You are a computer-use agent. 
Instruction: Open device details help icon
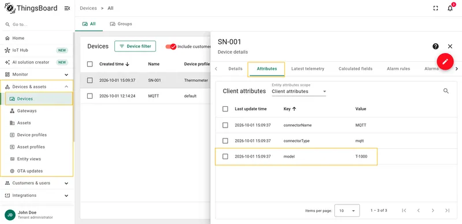coord(435,46)
